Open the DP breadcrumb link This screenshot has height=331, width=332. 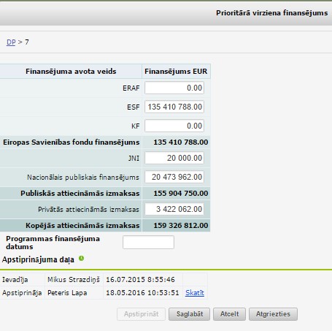(x=11, y=42)
